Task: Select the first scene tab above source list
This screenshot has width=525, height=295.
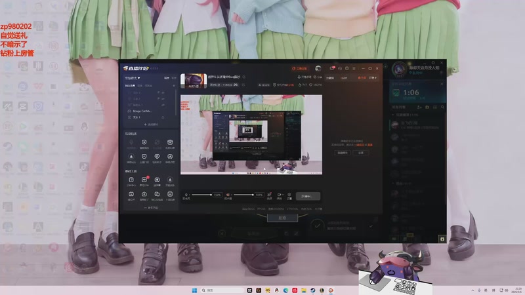Action: (x=129, y=86)
